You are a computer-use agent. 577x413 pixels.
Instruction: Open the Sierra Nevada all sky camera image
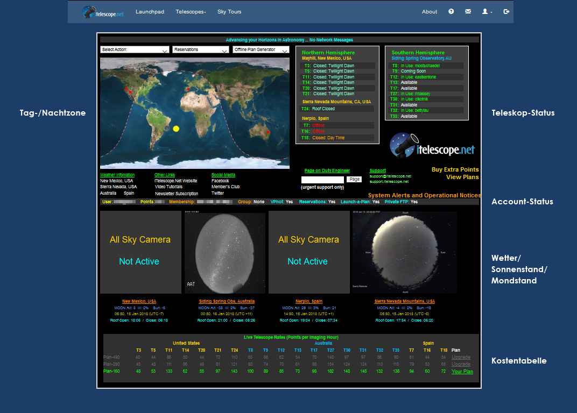click(x=404, y=252)
